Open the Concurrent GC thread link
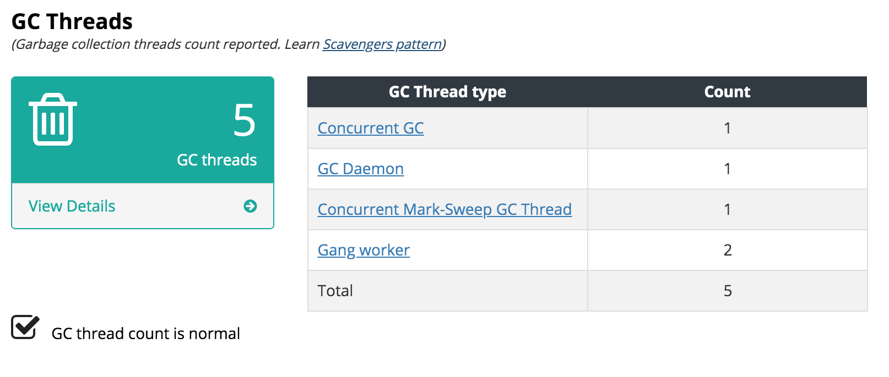This screenshot has width=889, height=377. [x=371, y=128]
